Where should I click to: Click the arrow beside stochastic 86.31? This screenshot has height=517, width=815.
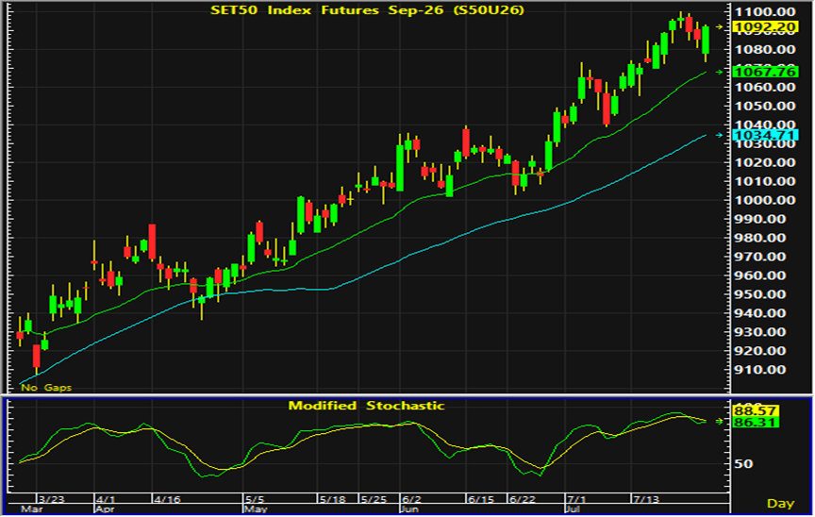pyautogui.click(x=720, y=422)
